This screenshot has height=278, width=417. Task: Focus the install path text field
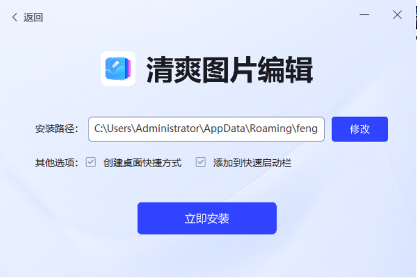click(x=207, y=129)
